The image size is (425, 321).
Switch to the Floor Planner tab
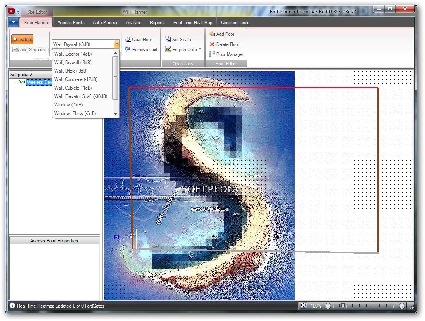point(36,23)
